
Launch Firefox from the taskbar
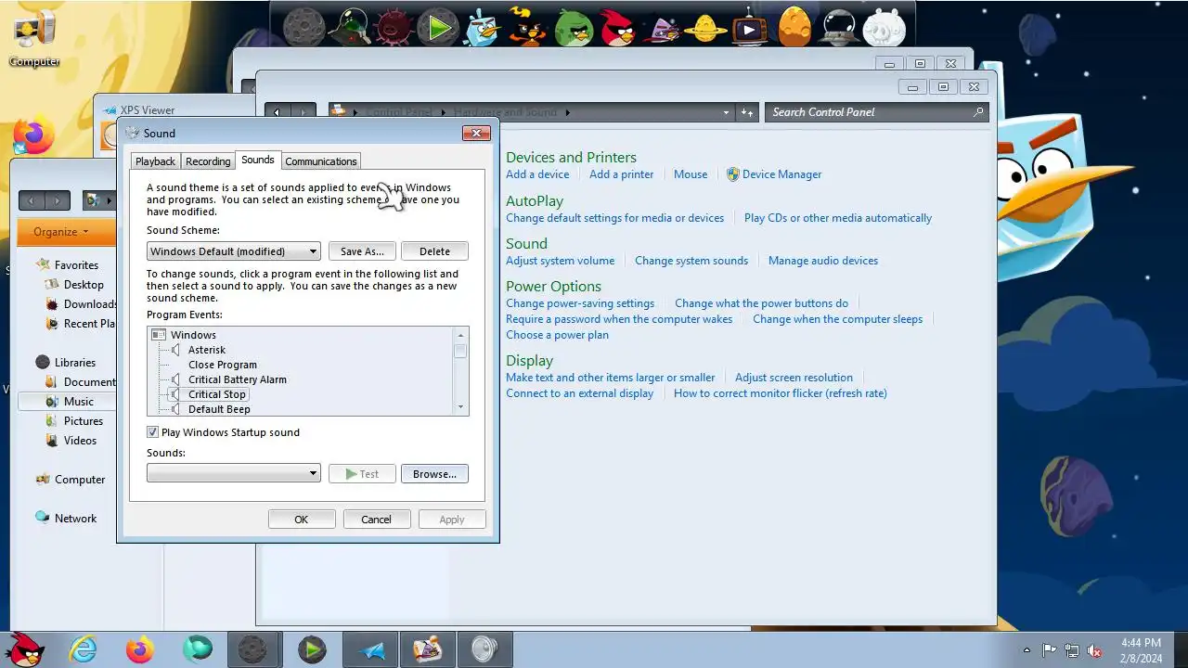[x=140, y=649]
